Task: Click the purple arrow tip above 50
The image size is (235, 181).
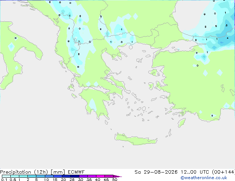Action: 118,176
